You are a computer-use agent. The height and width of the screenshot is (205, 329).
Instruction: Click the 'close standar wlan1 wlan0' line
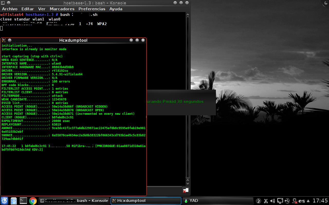point(30,19)
